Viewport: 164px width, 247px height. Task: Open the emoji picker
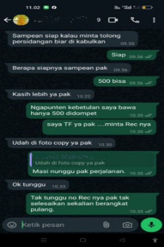(x=12, y=225)
